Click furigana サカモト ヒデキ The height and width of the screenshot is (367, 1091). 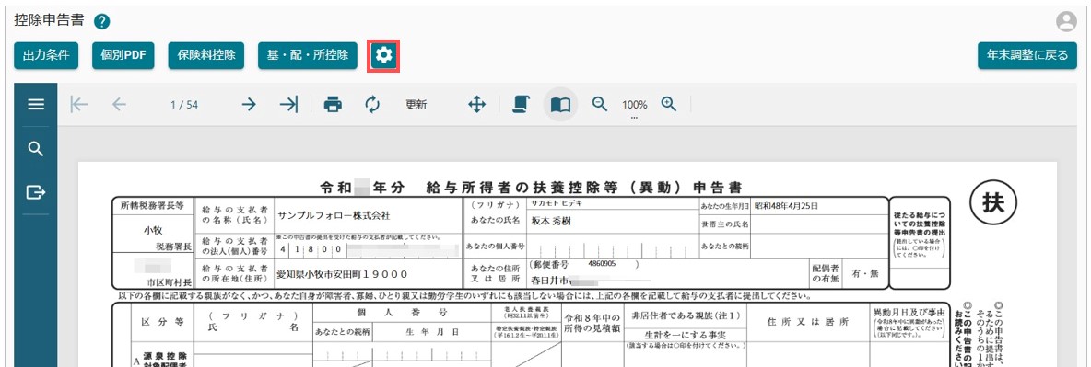(556, 204)
